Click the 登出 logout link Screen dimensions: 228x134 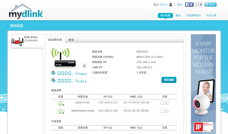(x=179, y=5)
